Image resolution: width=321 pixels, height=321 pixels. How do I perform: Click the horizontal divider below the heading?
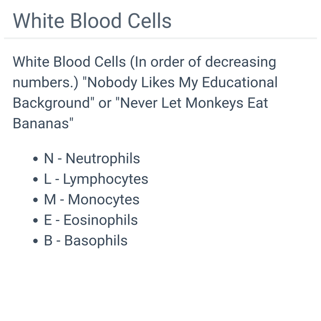[160, 38]
